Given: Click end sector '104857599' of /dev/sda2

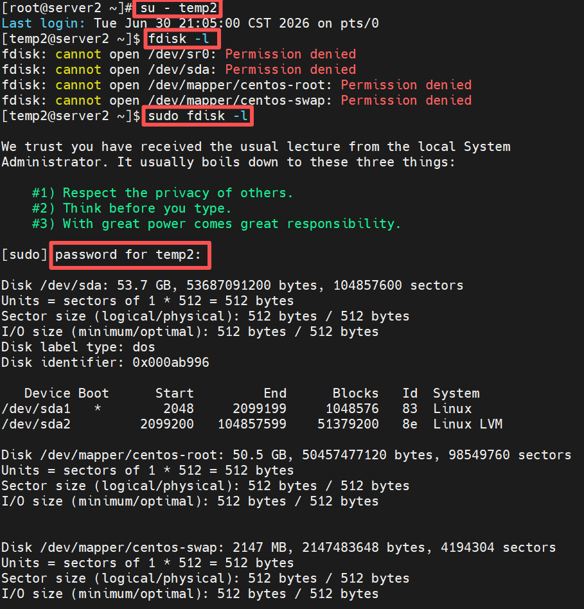Looking at the screenshot, I should [252, 424].
